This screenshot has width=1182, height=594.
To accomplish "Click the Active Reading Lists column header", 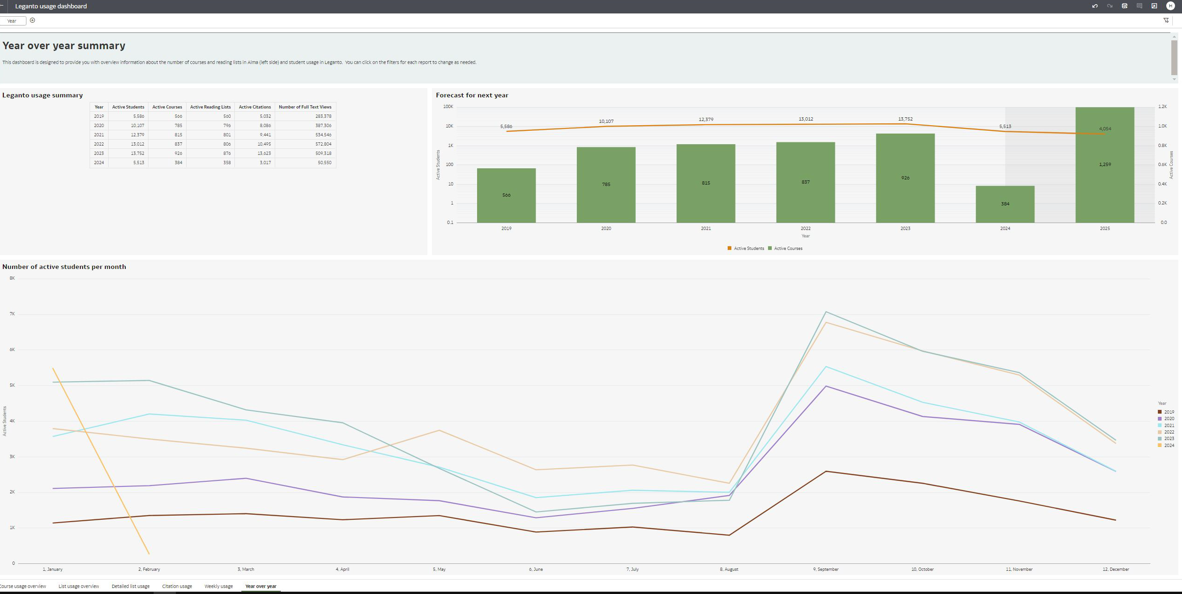I will click(x=210, y=107).
